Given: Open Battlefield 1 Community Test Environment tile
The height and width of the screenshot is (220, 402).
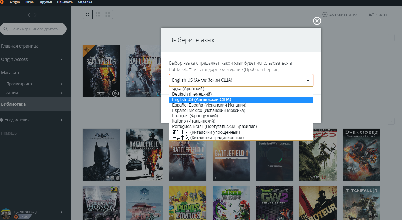Looking at the screenshot, I should tap(188, 161).
